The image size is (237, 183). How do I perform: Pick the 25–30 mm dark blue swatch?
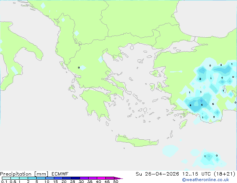point(76,178)
